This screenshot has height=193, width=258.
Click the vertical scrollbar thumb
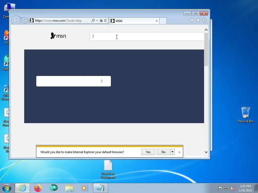tap(206, 50)
